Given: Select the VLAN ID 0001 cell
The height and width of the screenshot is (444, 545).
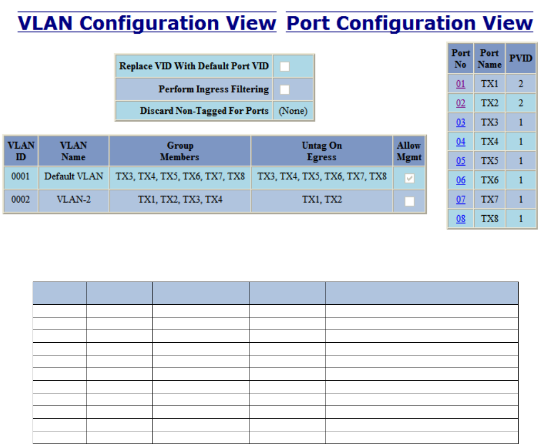Looking at the screenshot, I should [x=21, y=178].
